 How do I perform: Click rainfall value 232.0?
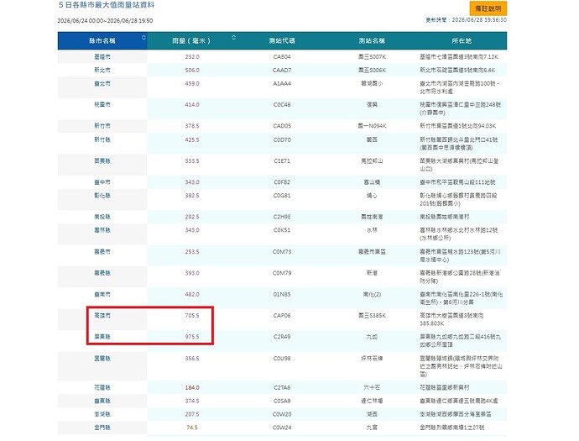point(192,56)
